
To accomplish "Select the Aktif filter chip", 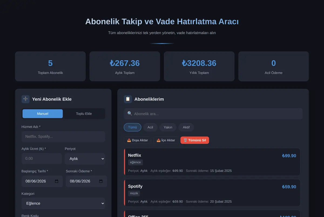I will point(186,127).
